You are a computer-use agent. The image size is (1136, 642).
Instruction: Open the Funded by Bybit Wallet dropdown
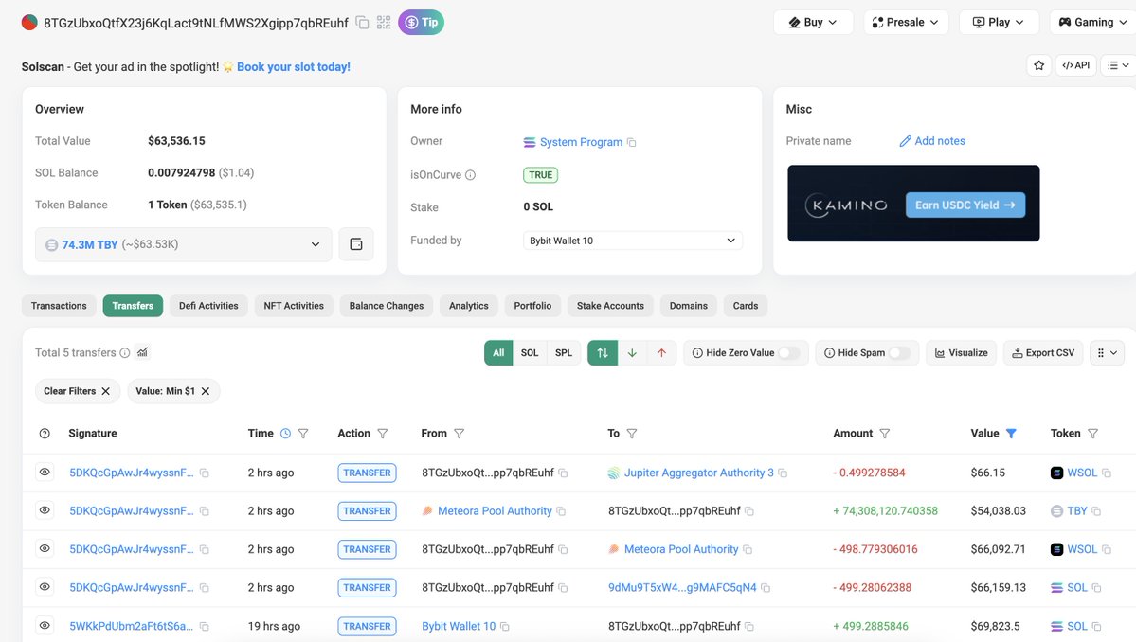coord(633,241)
